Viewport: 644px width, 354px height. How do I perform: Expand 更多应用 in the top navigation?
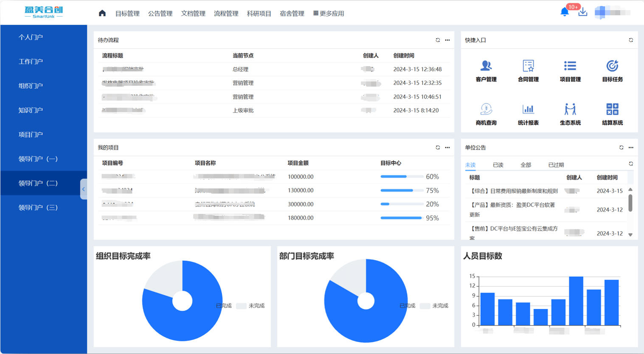tap(329, 14)
